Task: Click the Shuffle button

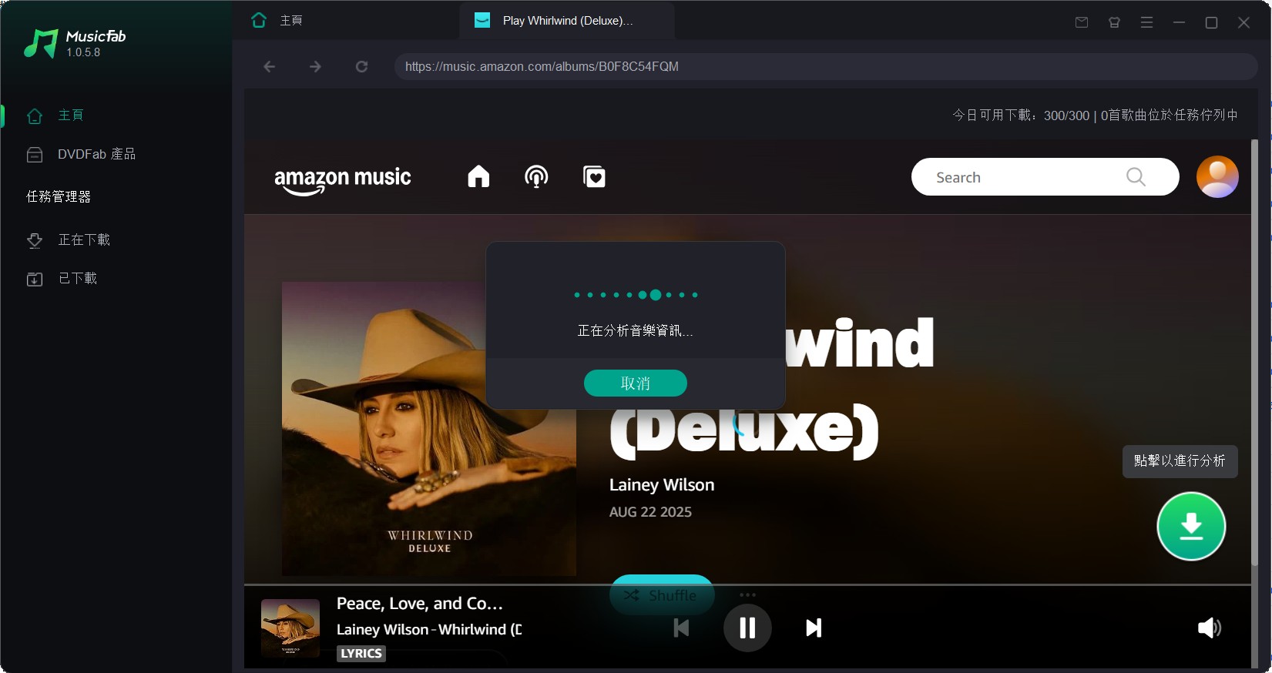Action: click(x=662, y=594)
